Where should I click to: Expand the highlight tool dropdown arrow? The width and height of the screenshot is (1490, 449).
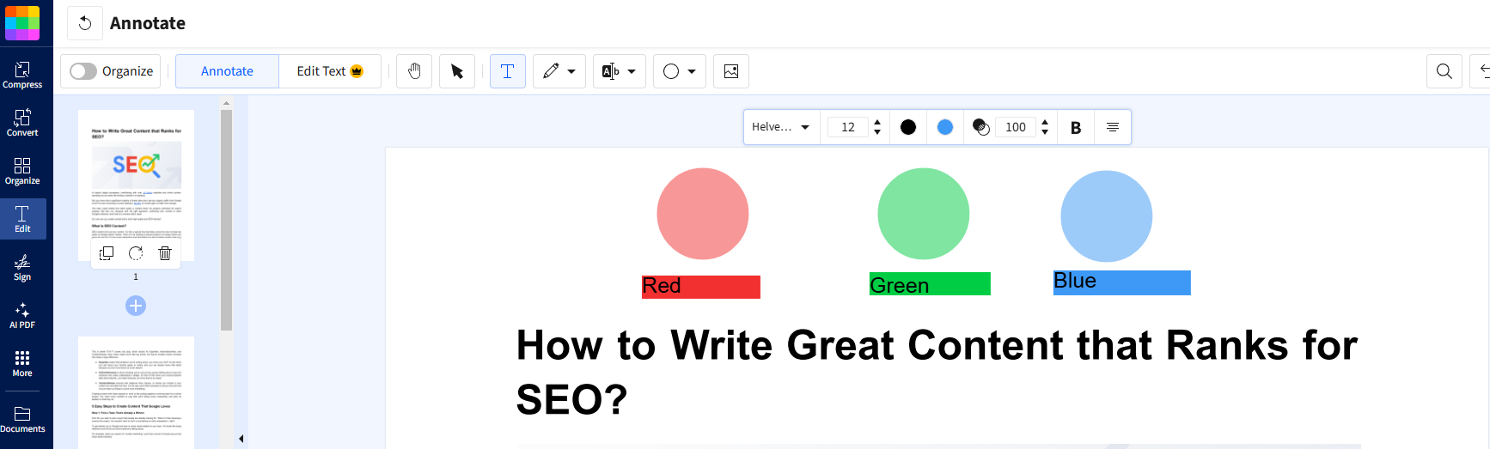pyautogui.click(x=632, y=71)
